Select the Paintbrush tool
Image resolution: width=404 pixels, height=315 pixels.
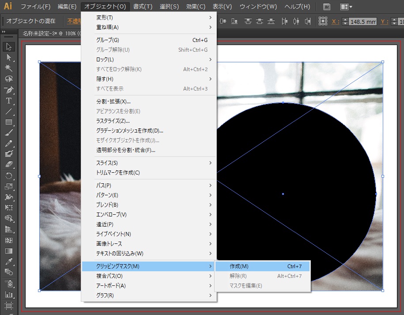point(8,133)
